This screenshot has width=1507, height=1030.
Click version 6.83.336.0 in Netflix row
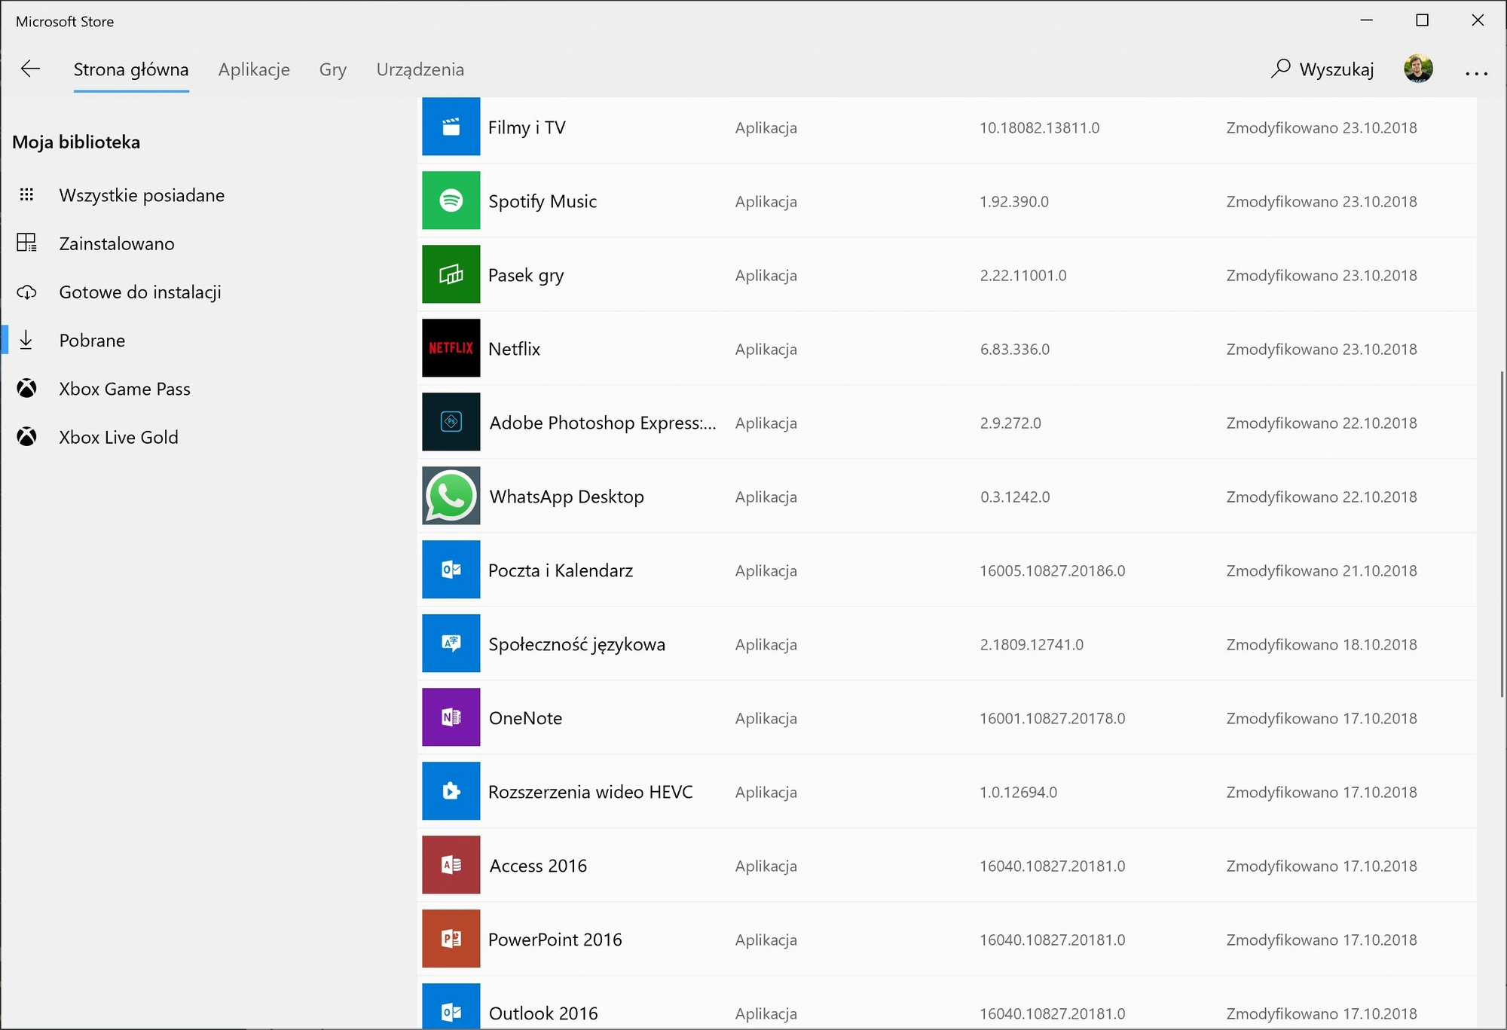click(x=1015, y=349)
